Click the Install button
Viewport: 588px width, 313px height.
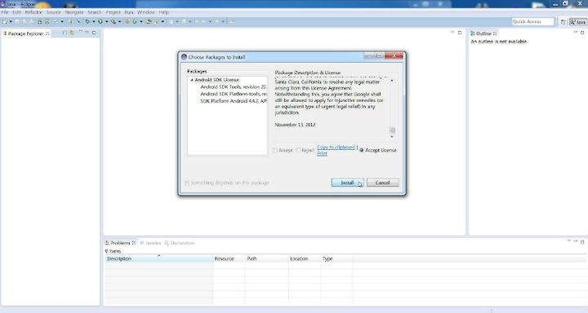[x=347, y=183]
